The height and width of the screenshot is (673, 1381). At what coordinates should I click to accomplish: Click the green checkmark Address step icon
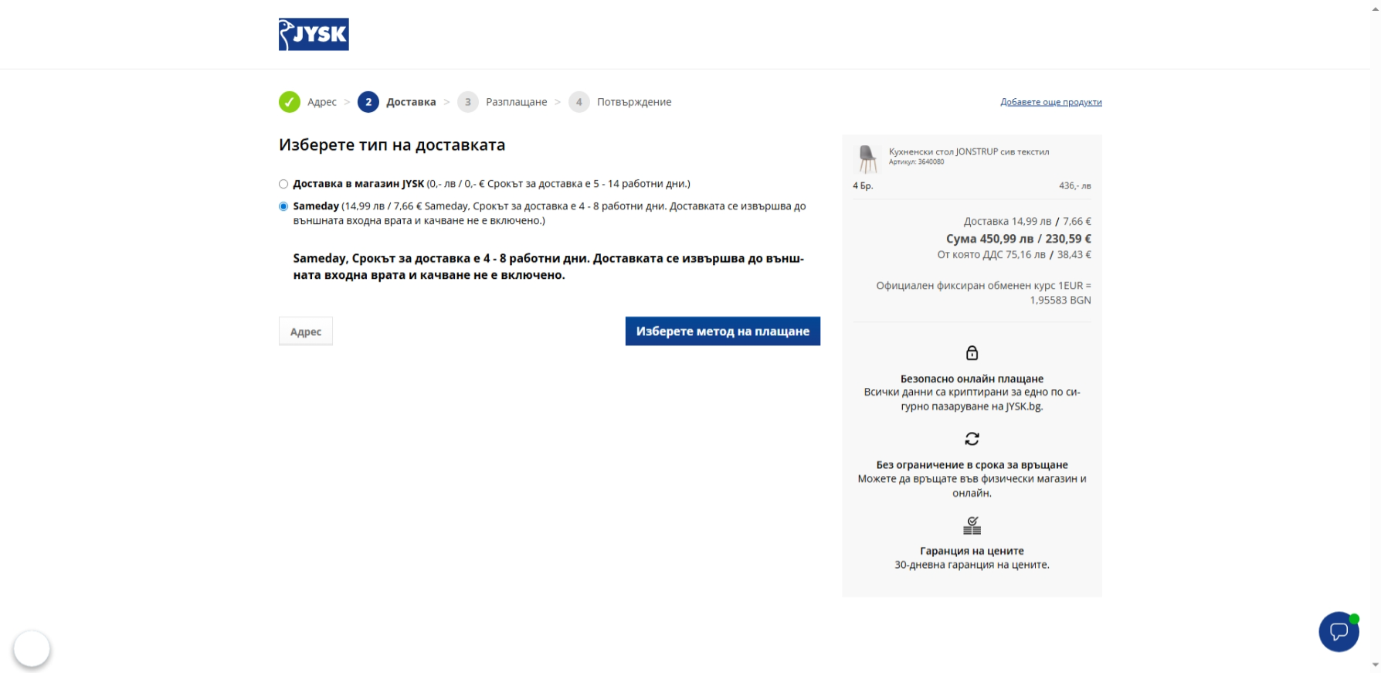290,102
